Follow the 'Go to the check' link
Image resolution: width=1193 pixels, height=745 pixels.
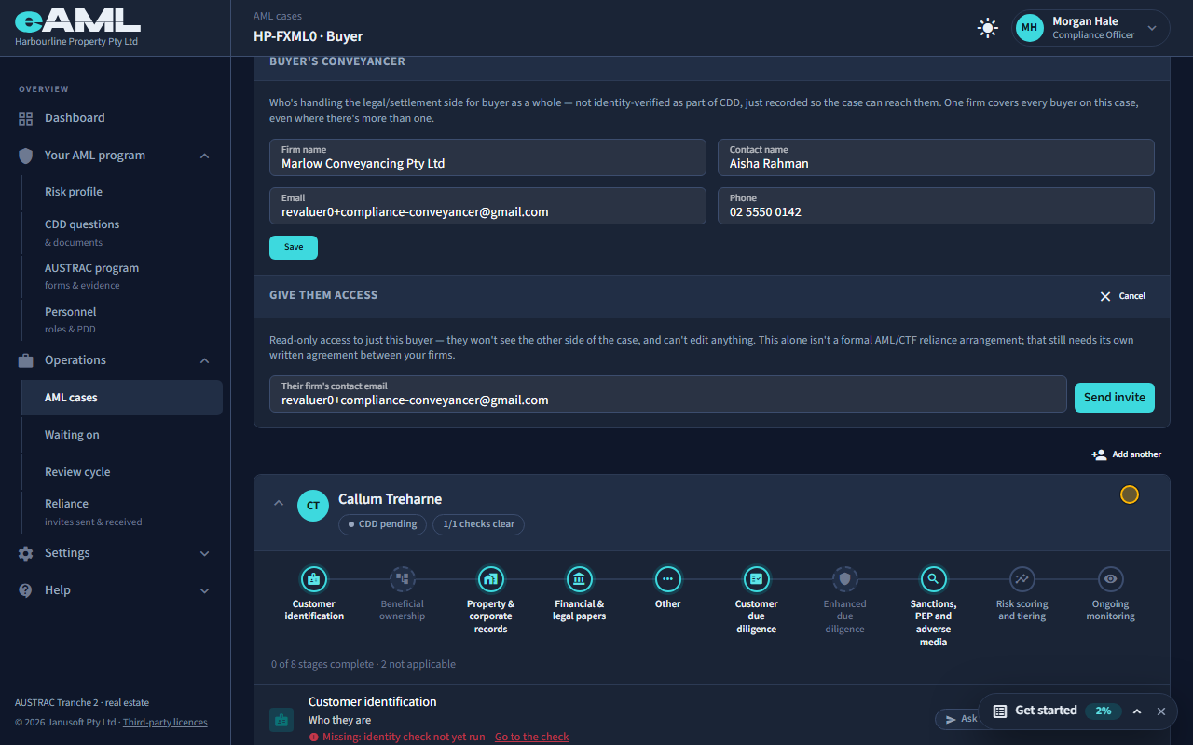point(531,737)
